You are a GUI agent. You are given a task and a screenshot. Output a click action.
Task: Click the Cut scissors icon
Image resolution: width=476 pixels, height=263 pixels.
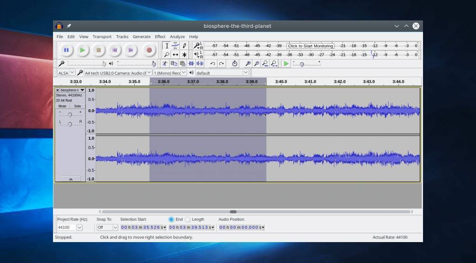pyautogui.click(x=165, y=64)
